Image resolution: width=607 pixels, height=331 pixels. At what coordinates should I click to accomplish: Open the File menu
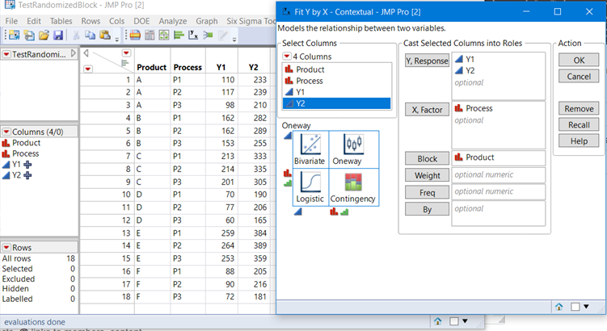point(11,21)
